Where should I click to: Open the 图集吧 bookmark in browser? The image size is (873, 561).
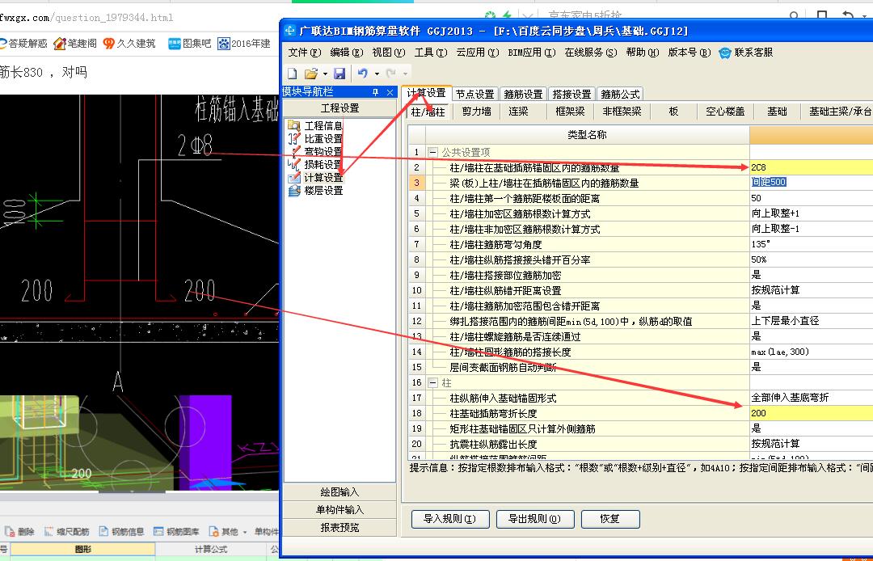(x=190, y=44)
